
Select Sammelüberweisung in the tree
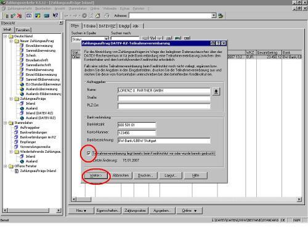[x=41, y=51]
